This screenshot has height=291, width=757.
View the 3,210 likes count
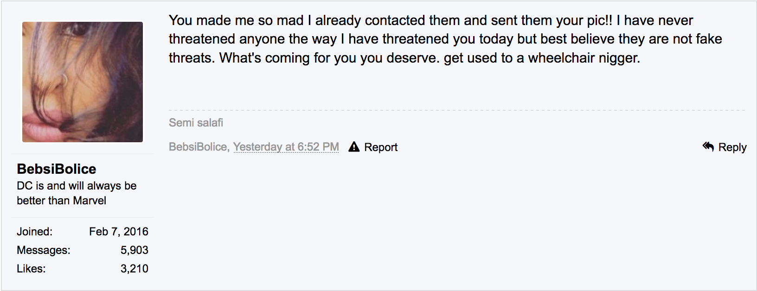point(135,269)
